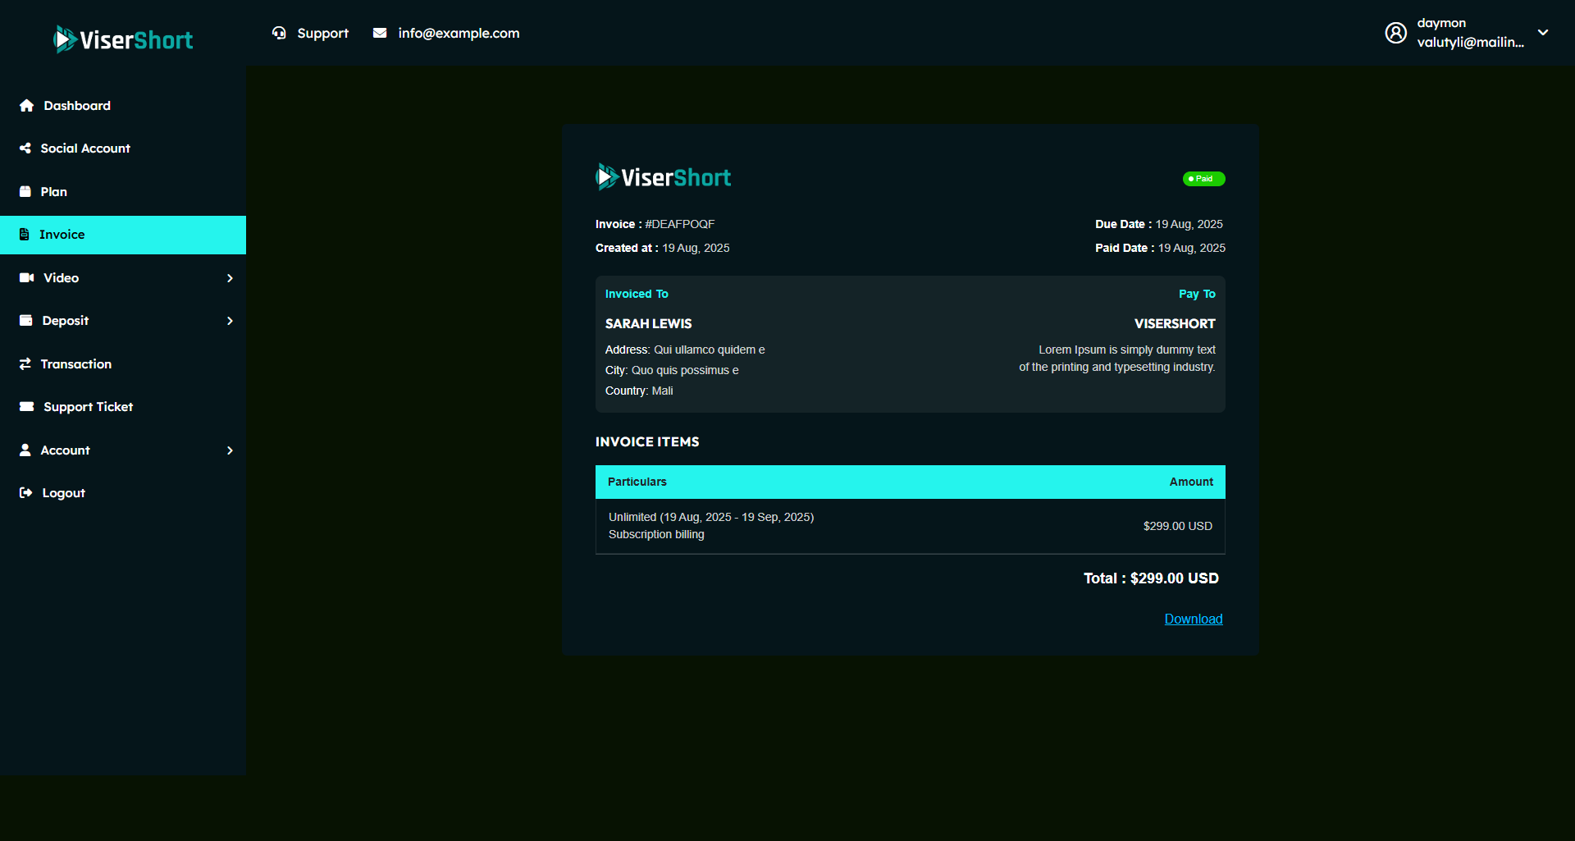Click the Social Account share icon
This screenshot has height=841, width=1575.
25,149
